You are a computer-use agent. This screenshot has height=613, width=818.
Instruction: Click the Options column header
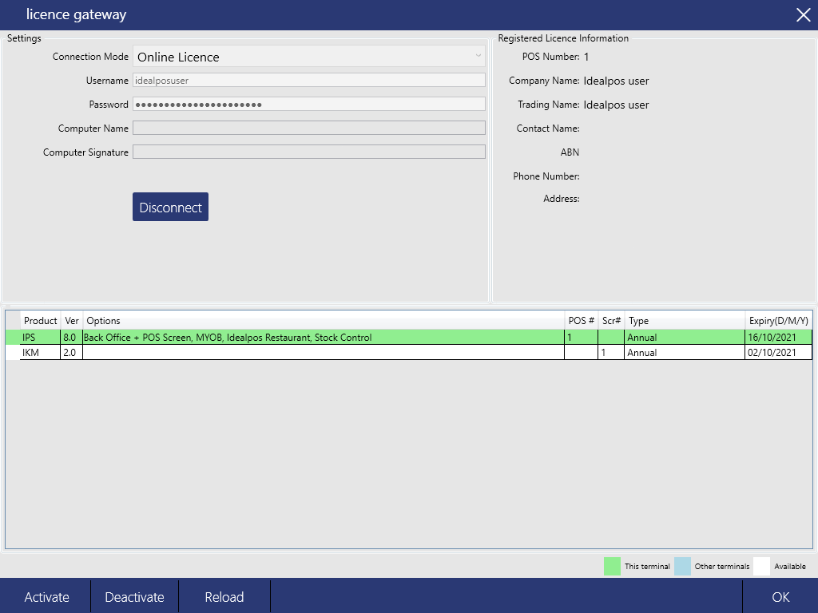pyautogui.click(x=104, y=320)
